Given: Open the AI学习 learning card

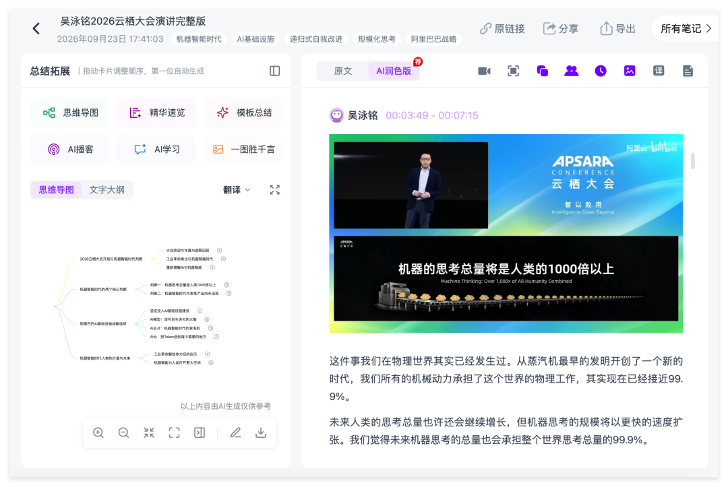Looking at the screenshot, I should [156, 150].
